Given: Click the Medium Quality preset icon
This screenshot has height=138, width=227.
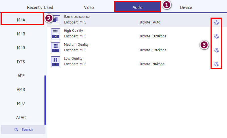Looking at the screenshot, I should click(x=55, y=47).
